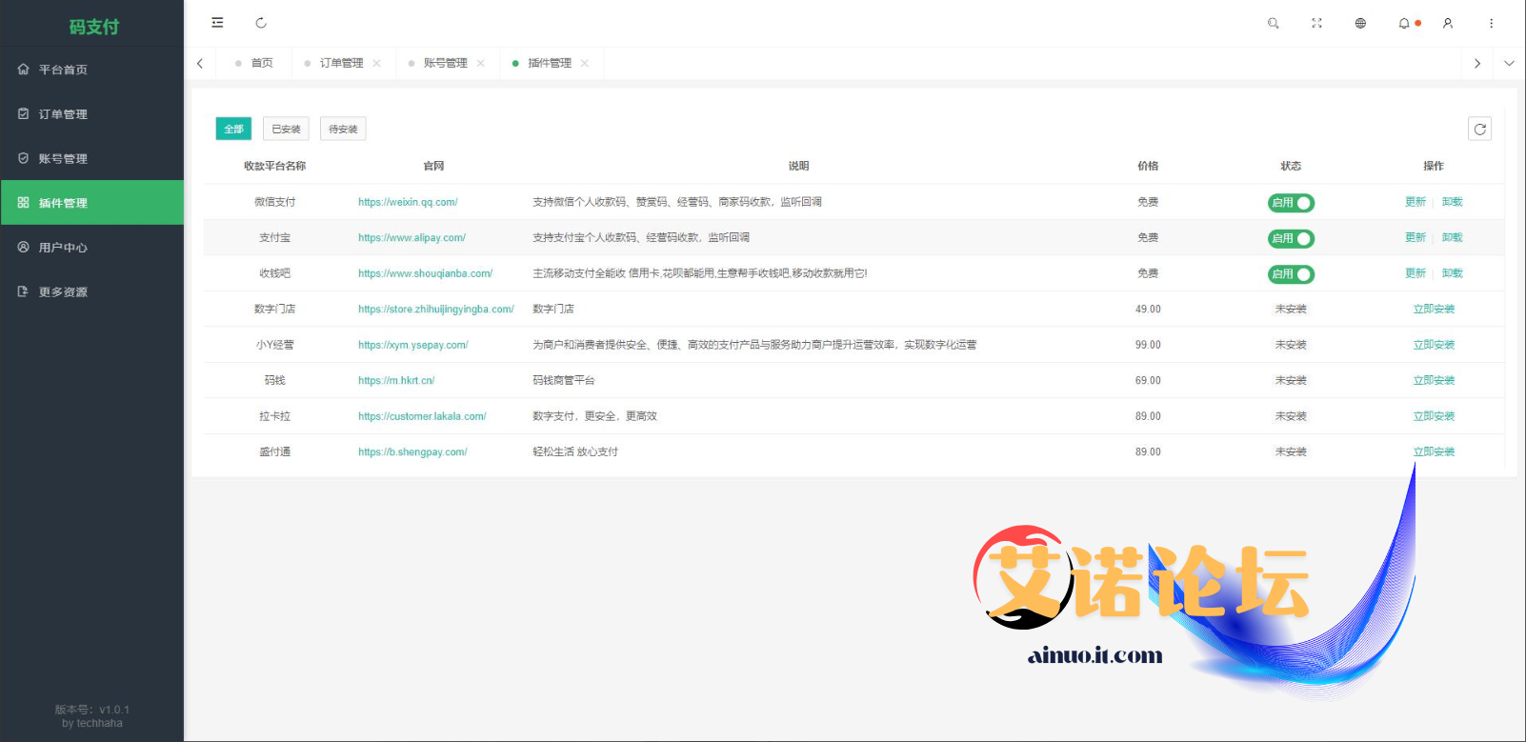Toggle fullscreen mode icon
1526x742 pixels.
(x=1316, y=23)
